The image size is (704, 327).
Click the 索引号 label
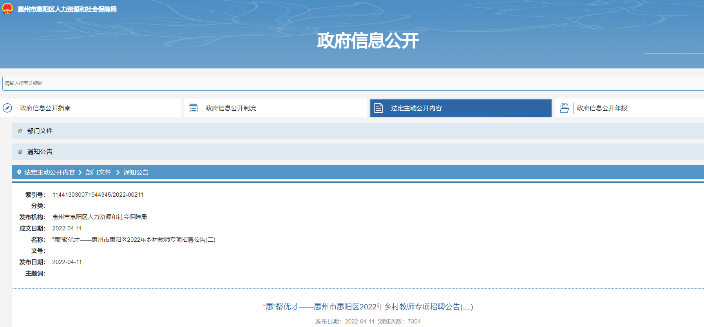click(35, 195)
